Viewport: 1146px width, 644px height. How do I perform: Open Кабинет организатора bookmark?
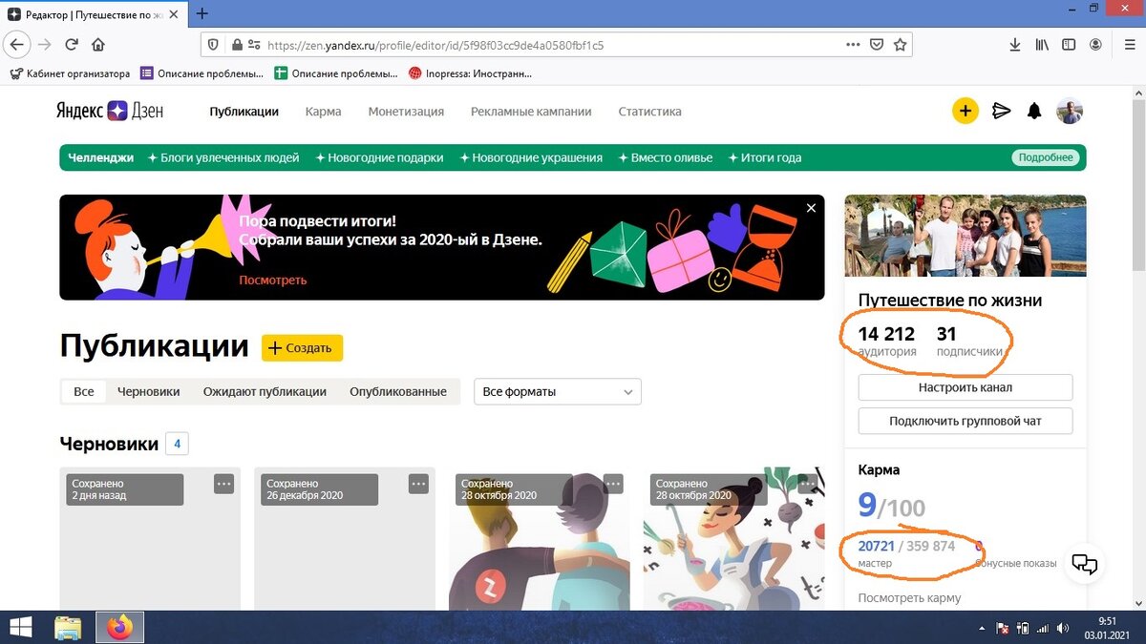(70, 73)
